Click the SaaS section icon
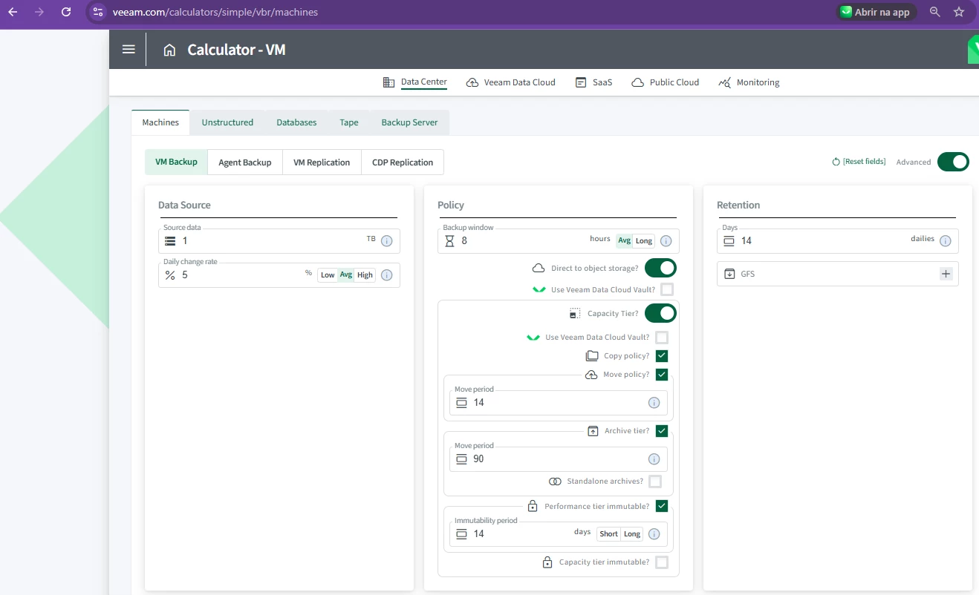This screenshot has height=595, width=979. (581, 82)
